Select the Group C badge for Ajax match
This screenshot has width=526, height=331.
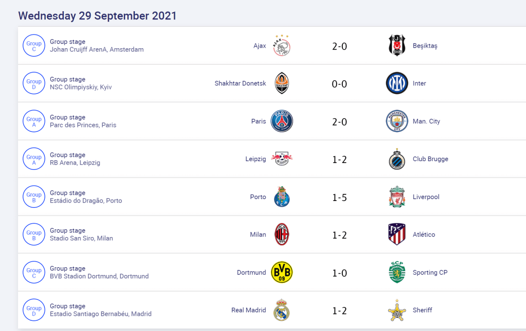click(x=34, y=46)
